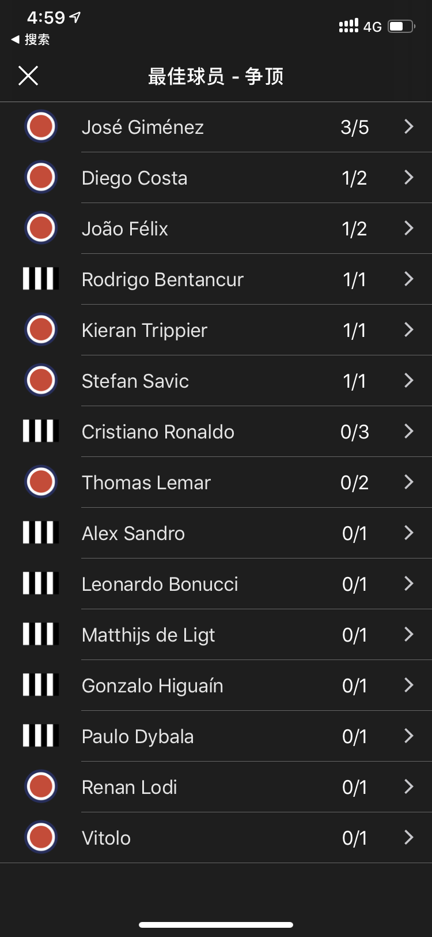Image resolution: width=432 pixels, height=937 pixels.
Task: Tap Cristiano Ronaldo's 0/3 stat
Action: click(354, 432)
